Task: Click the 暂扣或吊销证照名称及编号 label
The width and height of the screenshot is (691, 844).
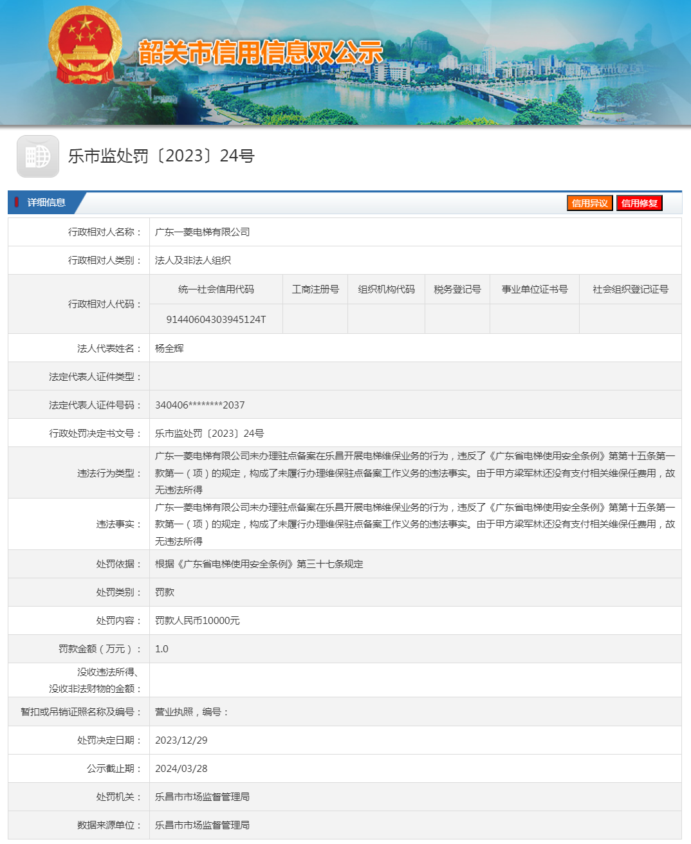Action: pos(81,712)
